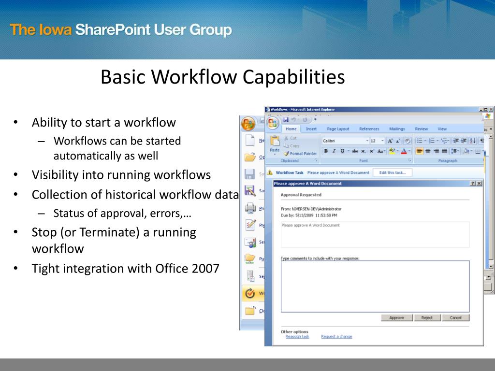495x371 pixels.
Task: Open the References ribbon tab
Action: (x=369, y=129)
